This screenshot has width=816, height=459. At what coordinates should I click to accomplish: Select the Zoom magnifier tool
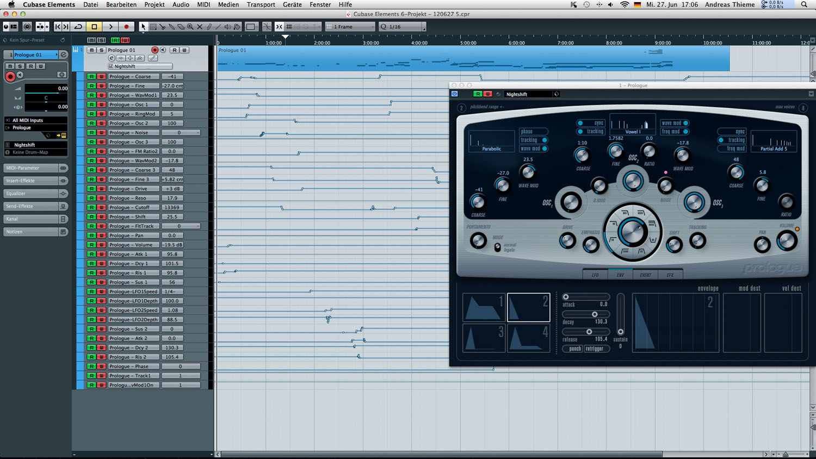coord(190,27)
